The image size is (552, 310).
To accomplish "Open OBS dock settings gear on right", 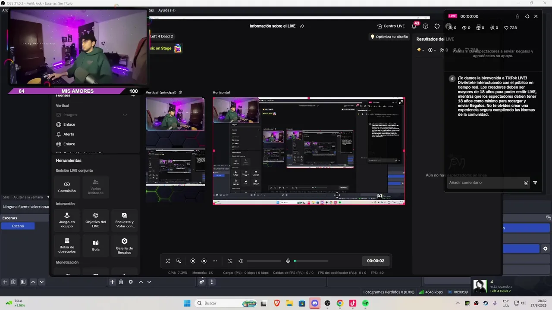I will [545, 248].
